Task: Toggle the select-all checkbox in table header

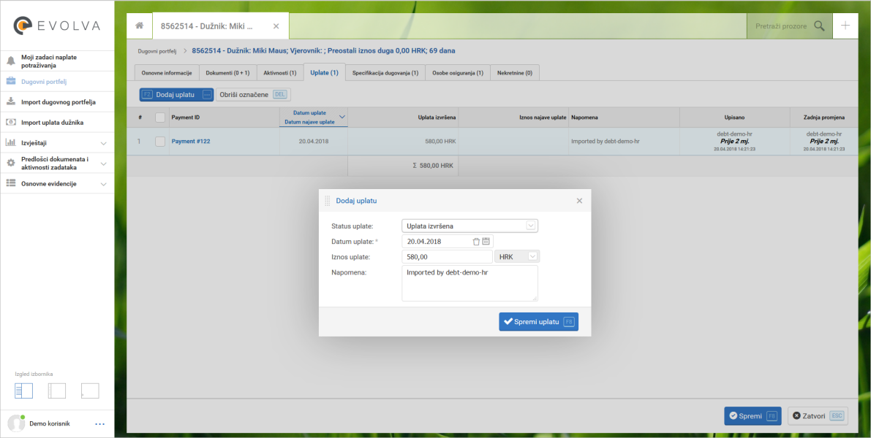Action: tap(160, 118)
